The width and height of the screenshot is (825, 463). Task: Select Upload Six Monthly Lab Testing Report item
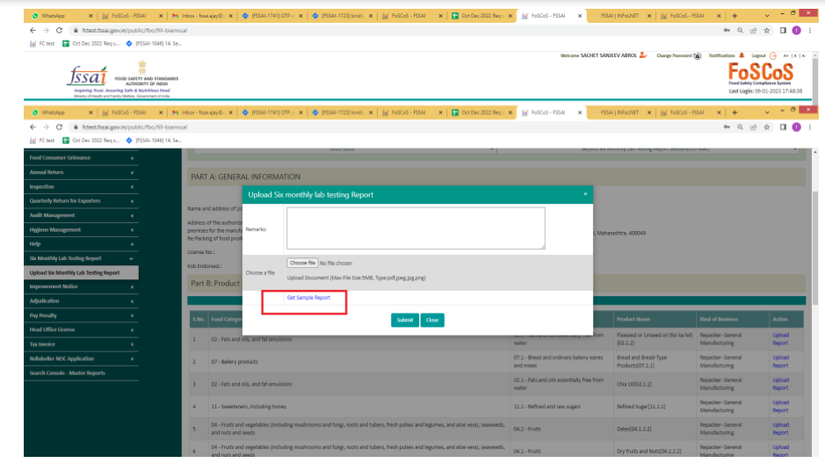click(x=74, y=272)
